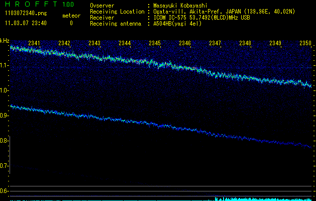Click the 2349 time marker
316x201 pixels.
point(275,43)
